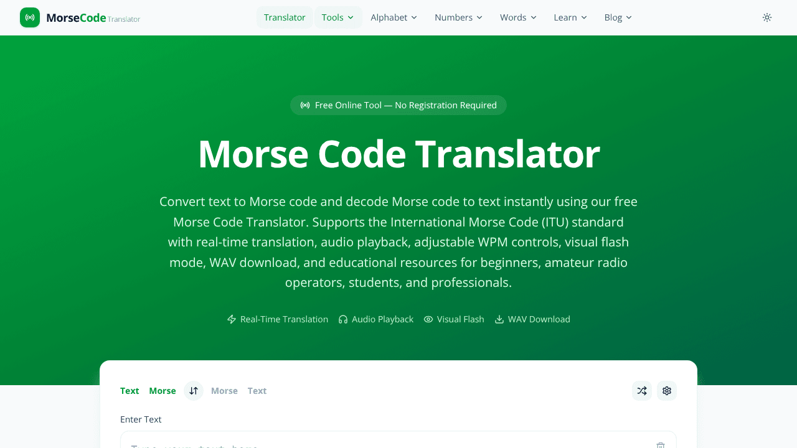Click the swap direction arrows icon
Screen dimensions: 797x448
[194, 391]
